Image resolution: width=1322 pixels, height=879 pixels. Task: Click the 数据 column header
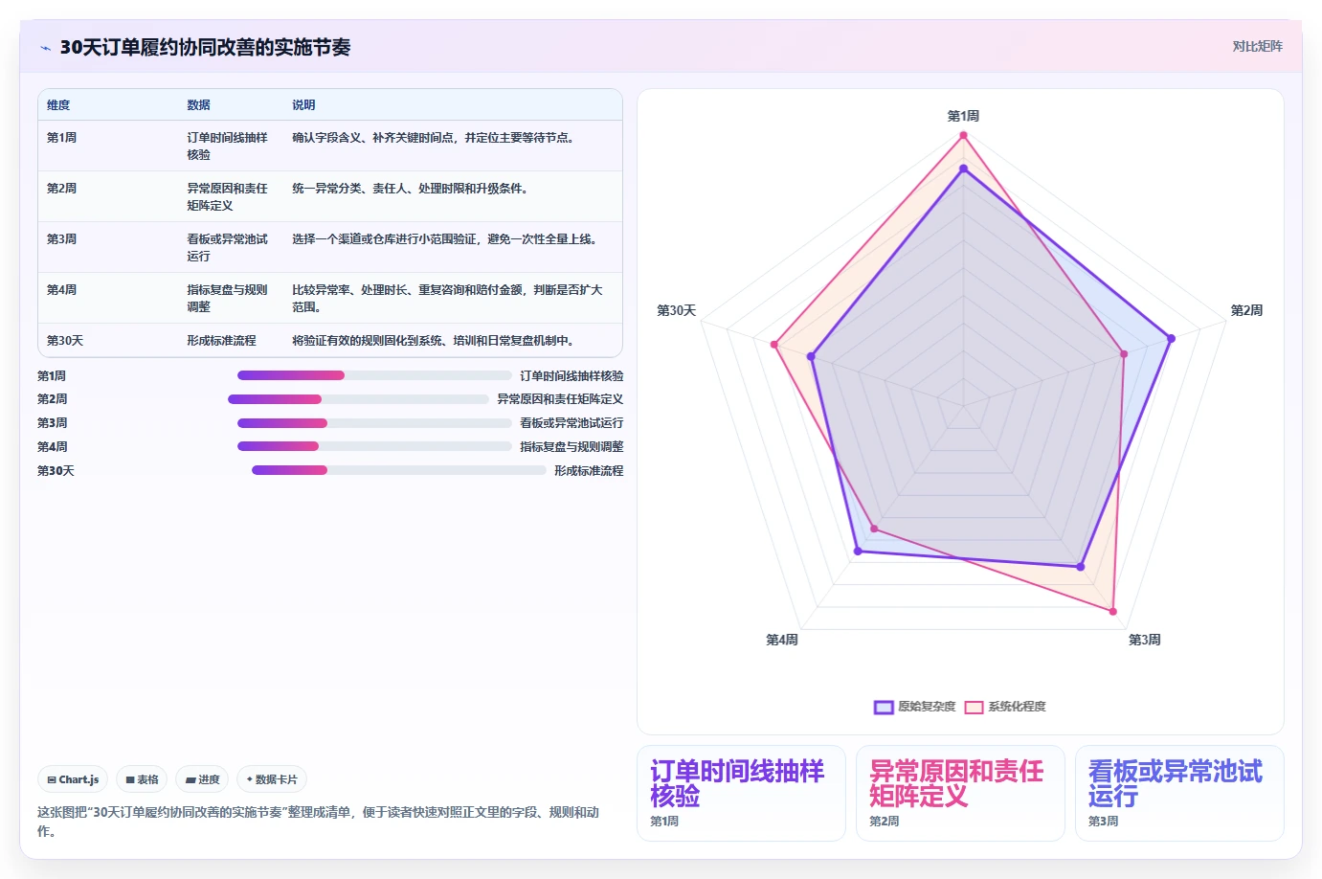click(x=198, y=105)
